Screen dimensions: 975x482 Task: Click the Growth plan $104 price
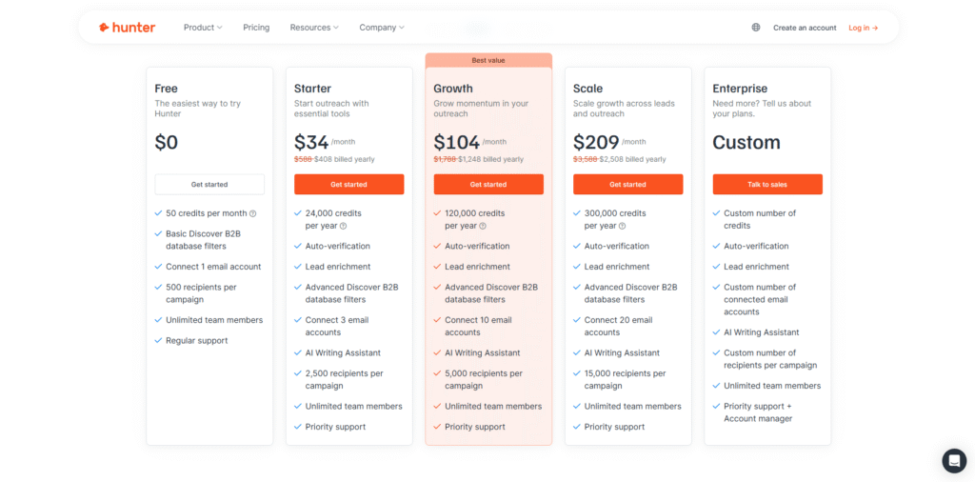click(457, 143)
